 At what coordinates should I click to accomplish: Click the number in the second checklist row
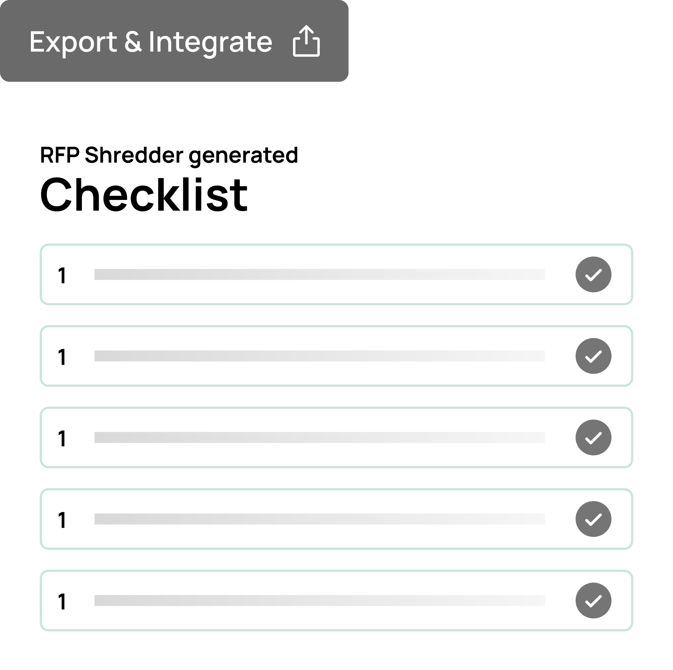(x=62, y=357)
